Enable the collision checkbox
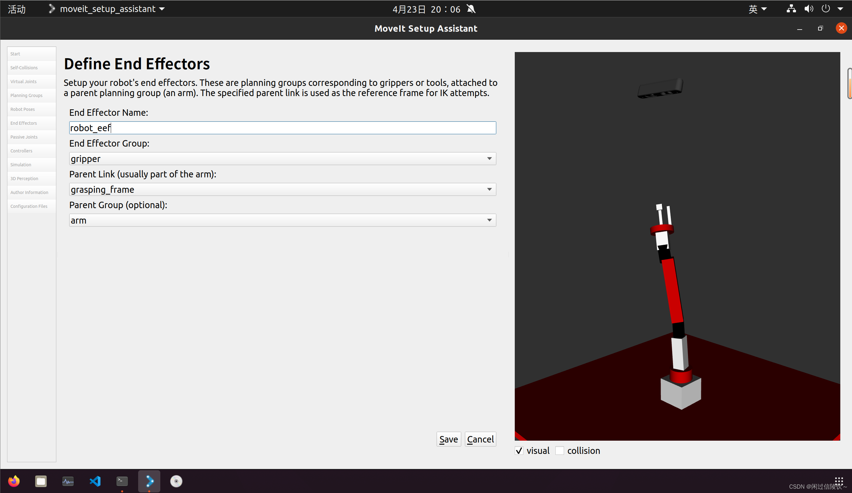The width and height of the screenshot is (852, 493). (x=560, y=451)
